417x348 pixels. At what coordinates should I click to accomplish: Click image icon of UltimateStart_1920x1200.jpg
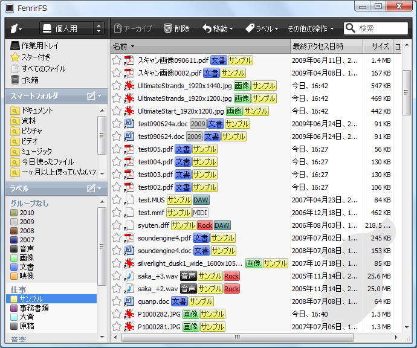click(x=129, y=111)
